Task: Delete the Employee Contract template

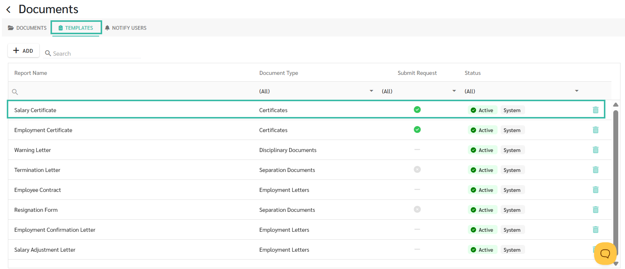Action: coord(596,190)
